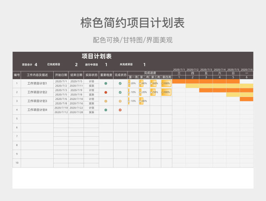Click the 项目计划表 title in dark header
Screen dimensions: 266x201
97,56
